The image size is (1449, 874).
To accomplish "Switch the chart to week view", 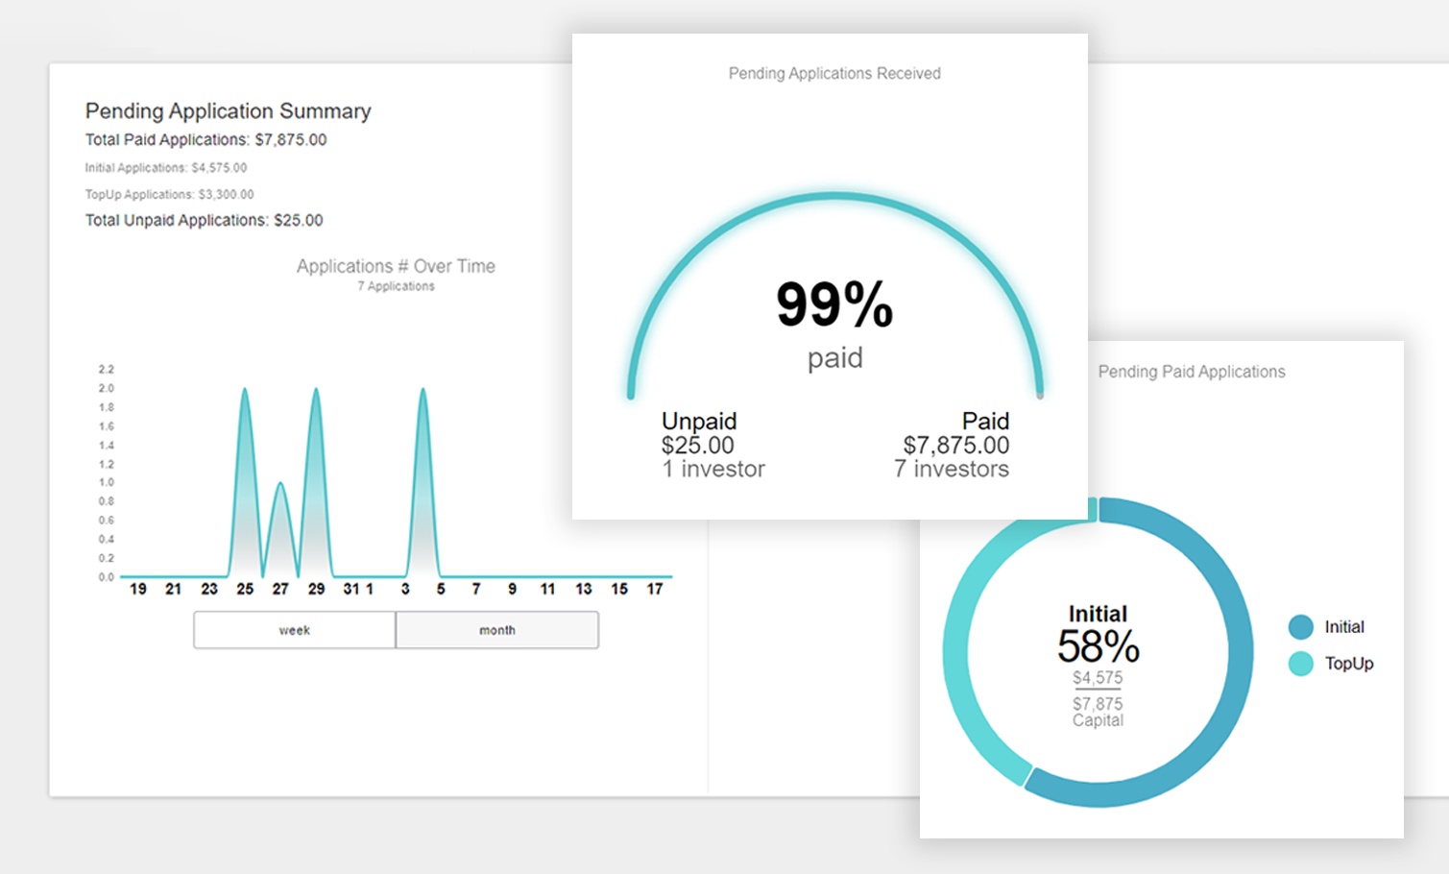I will (x=295, y=630).
